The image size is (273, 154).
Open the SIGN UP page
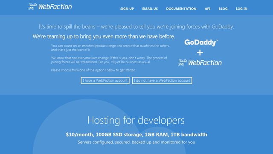(127, 9)
